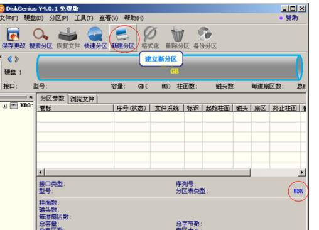
Task: Close the left disk tree pane
Action: click(x=31, y=97)
